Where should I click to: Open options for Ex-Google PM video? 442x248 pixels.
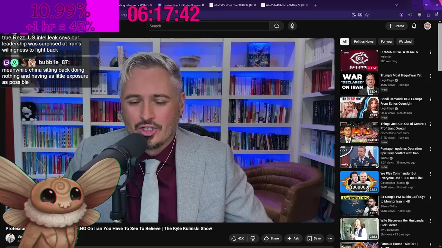431,197
